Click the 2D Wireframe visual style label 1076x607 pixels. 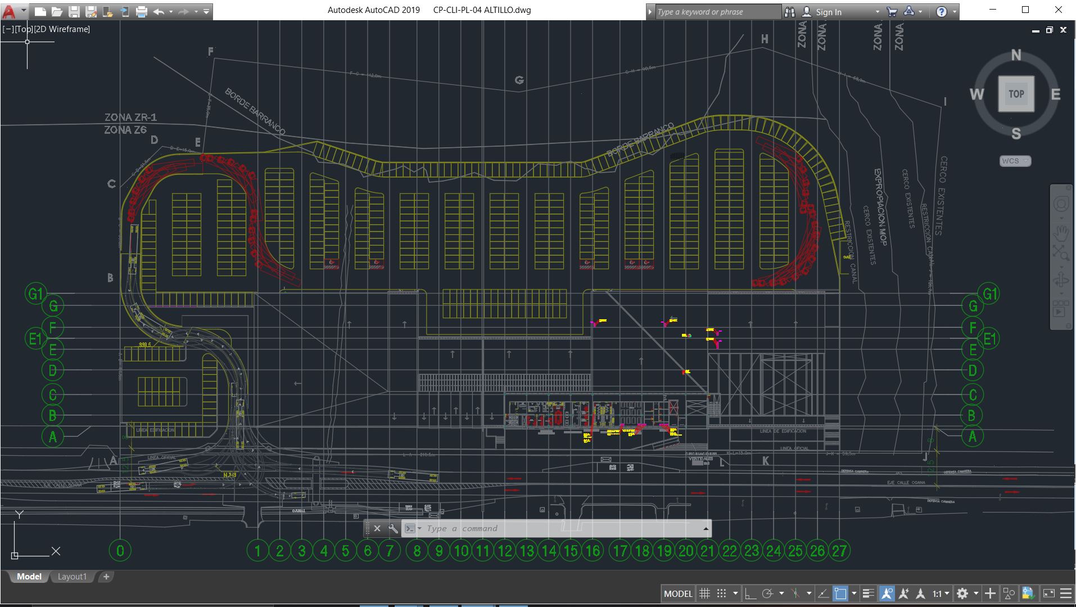click(x=62, y=29)
